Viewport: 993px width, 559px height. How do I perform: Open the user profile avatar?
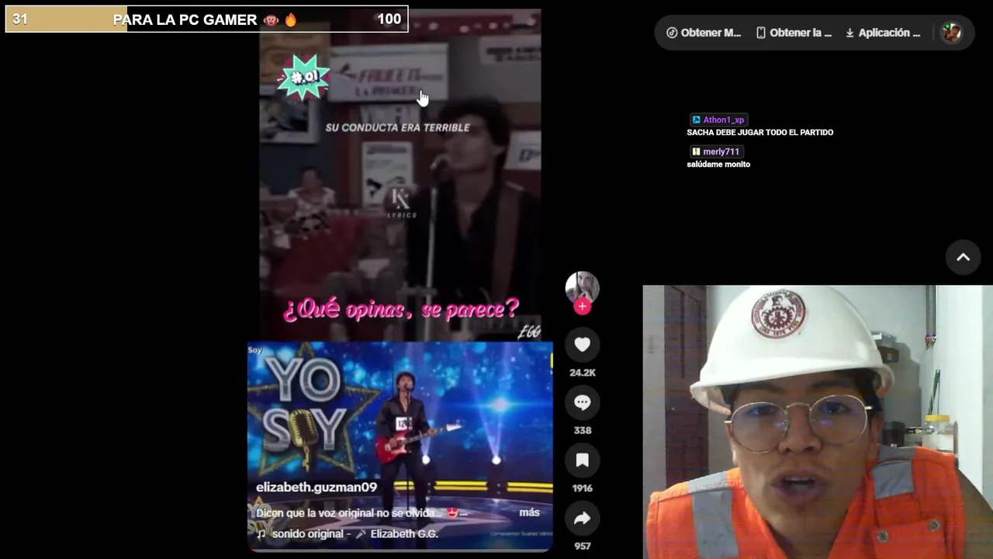[x=951, y=33]
